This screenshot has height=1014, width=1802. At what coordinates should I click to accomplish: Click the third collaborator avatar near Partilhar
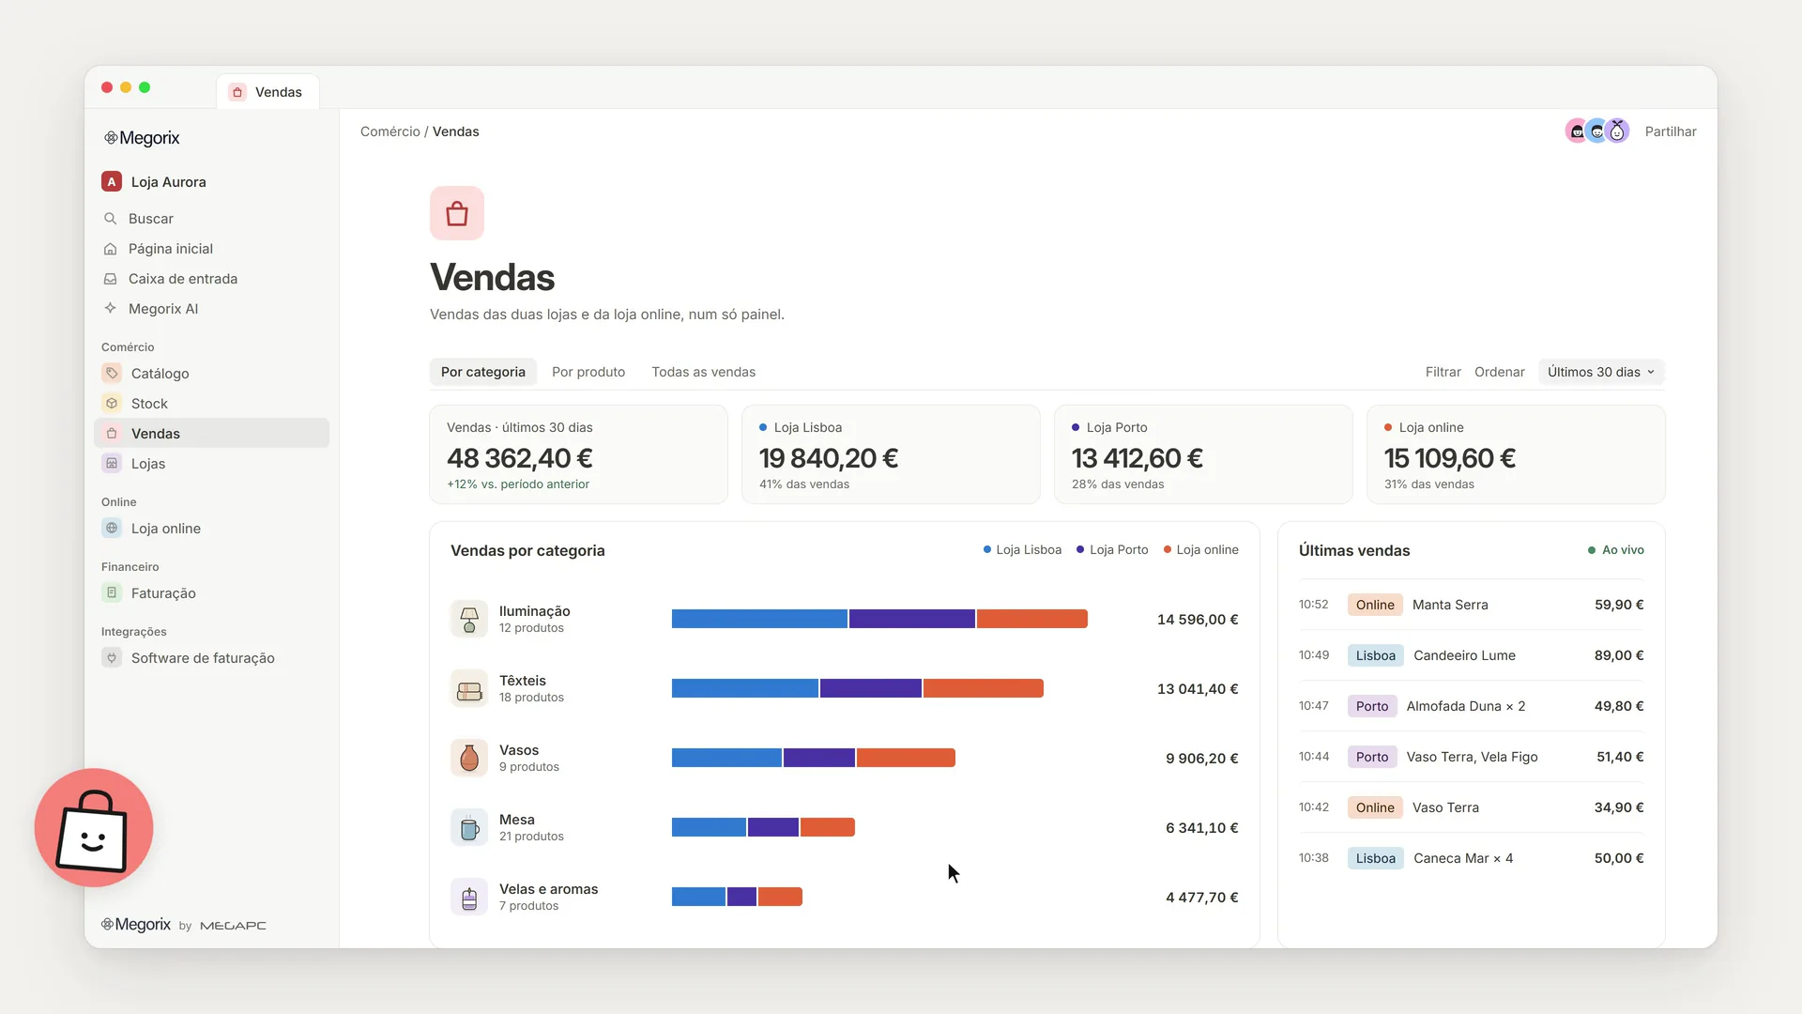click(x=1617, y=131)
